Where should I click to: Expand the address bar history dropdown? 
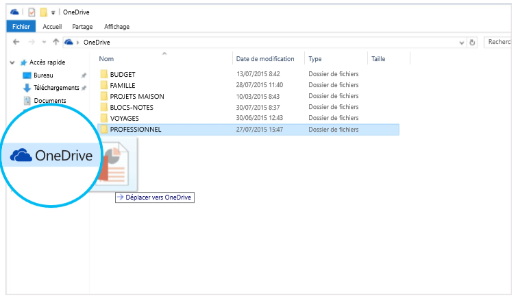[462, 43]
